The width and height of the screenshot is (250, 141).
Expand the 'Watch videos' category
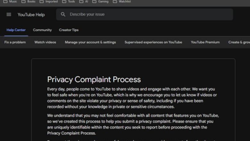click(x=45, y=42)
